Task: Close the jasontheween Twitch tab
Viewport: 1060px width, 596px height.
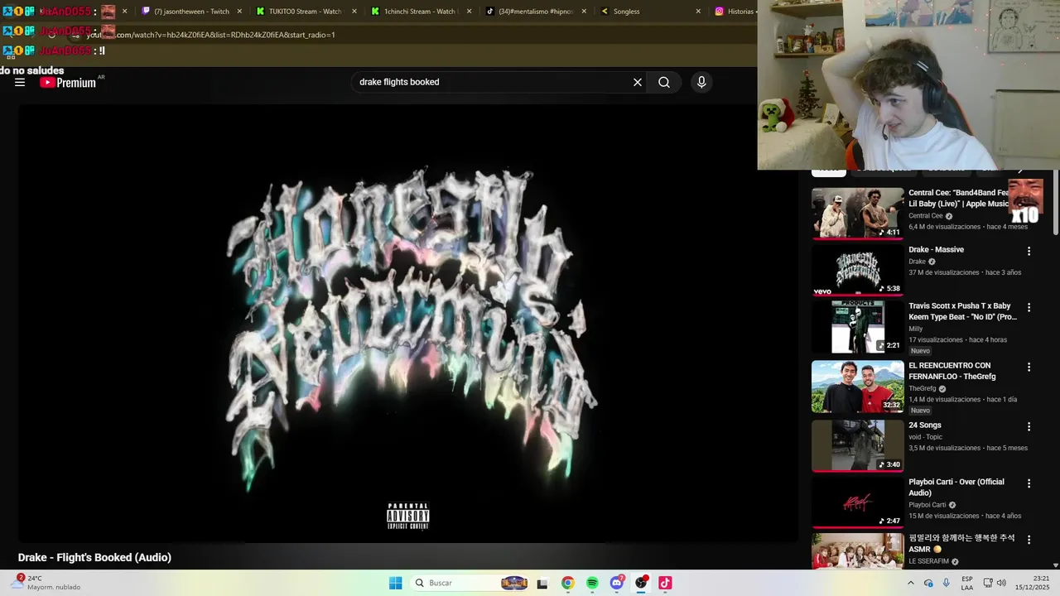Action: (240, 12)
